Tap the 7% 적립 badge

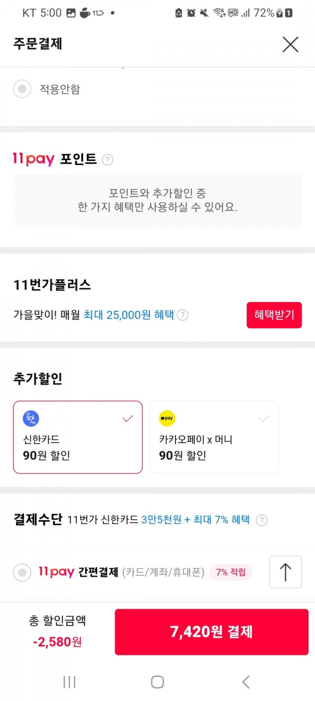pyautogui.click(x=230, y=573)
